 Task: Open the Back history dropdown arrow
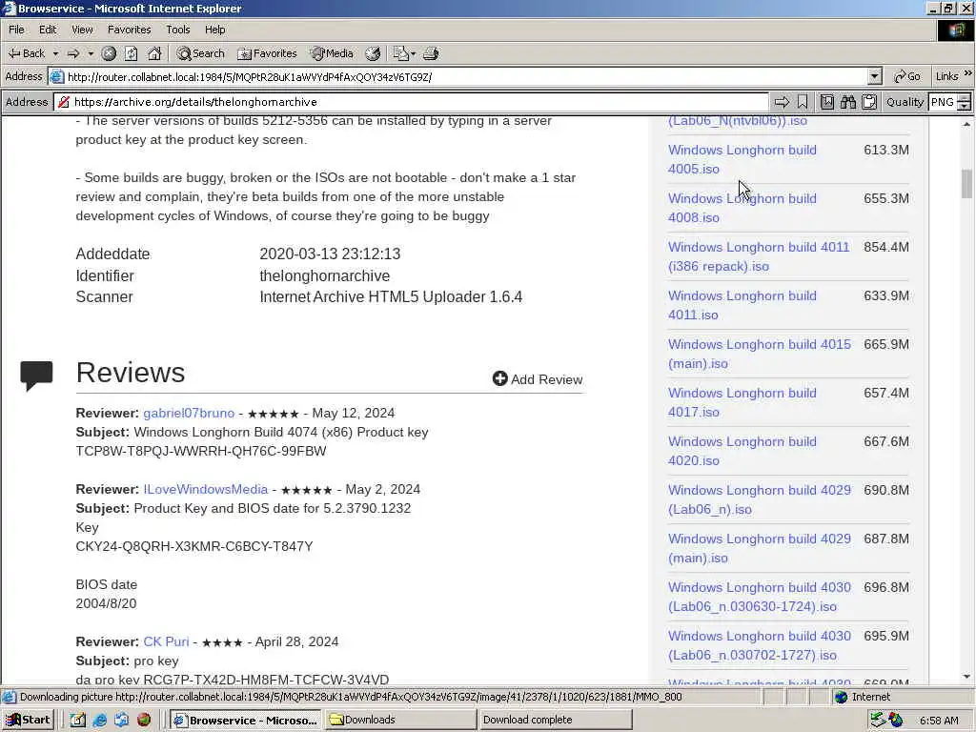[55, 53]
